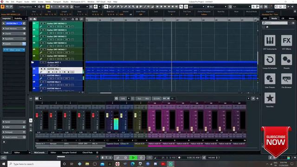Click the Redo arrow in toolbar
297x167 pixels.
11,6
